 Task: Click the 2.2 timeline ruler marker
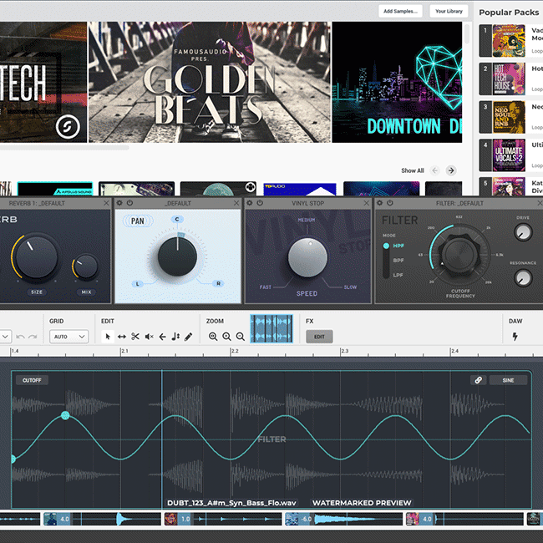coord(235,351)
